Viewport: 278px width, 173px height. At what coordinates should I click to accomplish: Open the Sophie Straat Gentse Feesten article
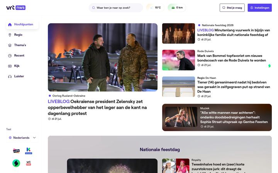pos(234,117)
